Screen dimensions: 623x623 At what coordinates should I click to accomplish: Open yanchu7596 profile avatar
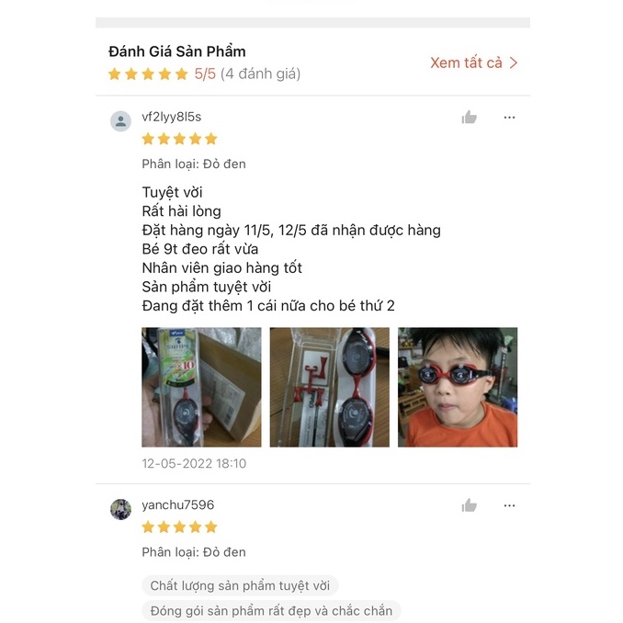120,509
